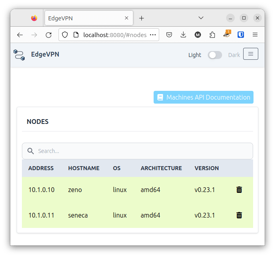This screenshot has width=275, height=257.
Task: Click the Light theme label
Action: pos(195,55)
